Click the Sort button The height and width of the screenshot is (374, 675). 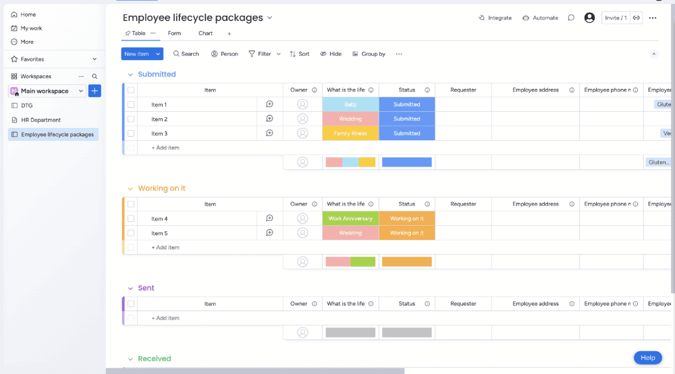[x=299, y=54]
